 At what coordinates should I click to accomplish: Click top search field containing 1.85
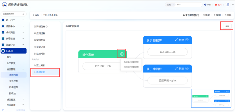click(189, 5)
